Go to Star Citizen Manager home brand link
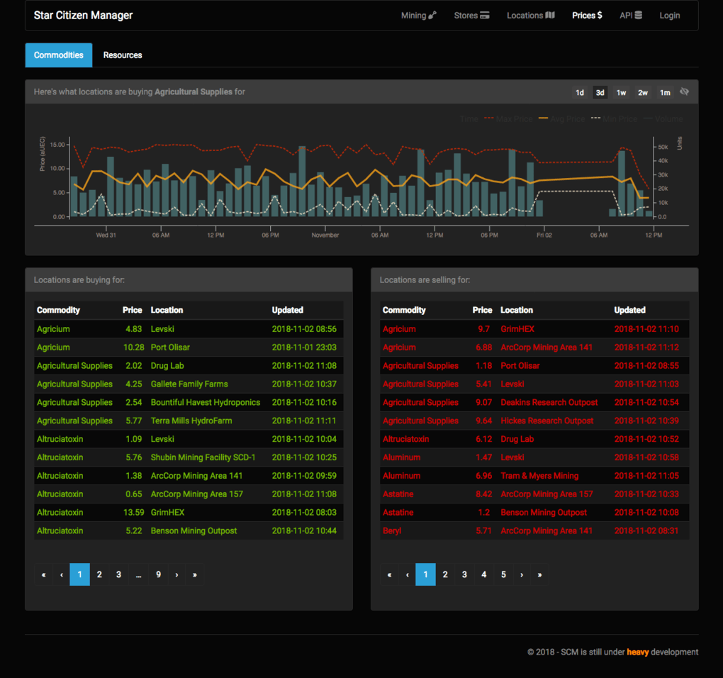Image resolution: width=723 pixels, height=678 pixels. coord(83,15)
